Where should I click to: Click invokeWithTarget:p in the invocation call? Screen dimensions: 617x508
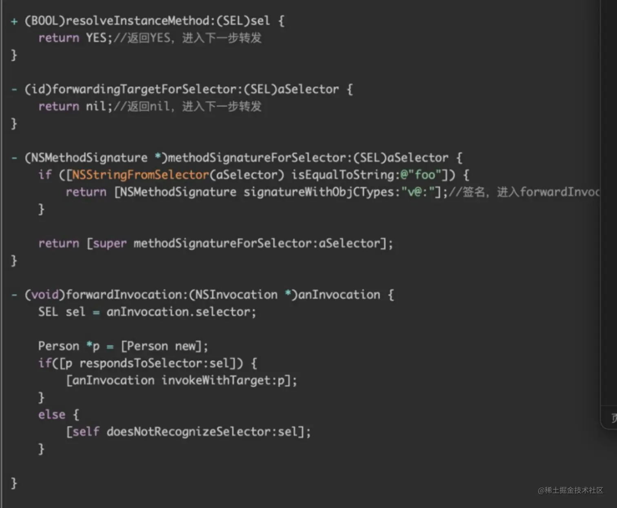point(223,380)
